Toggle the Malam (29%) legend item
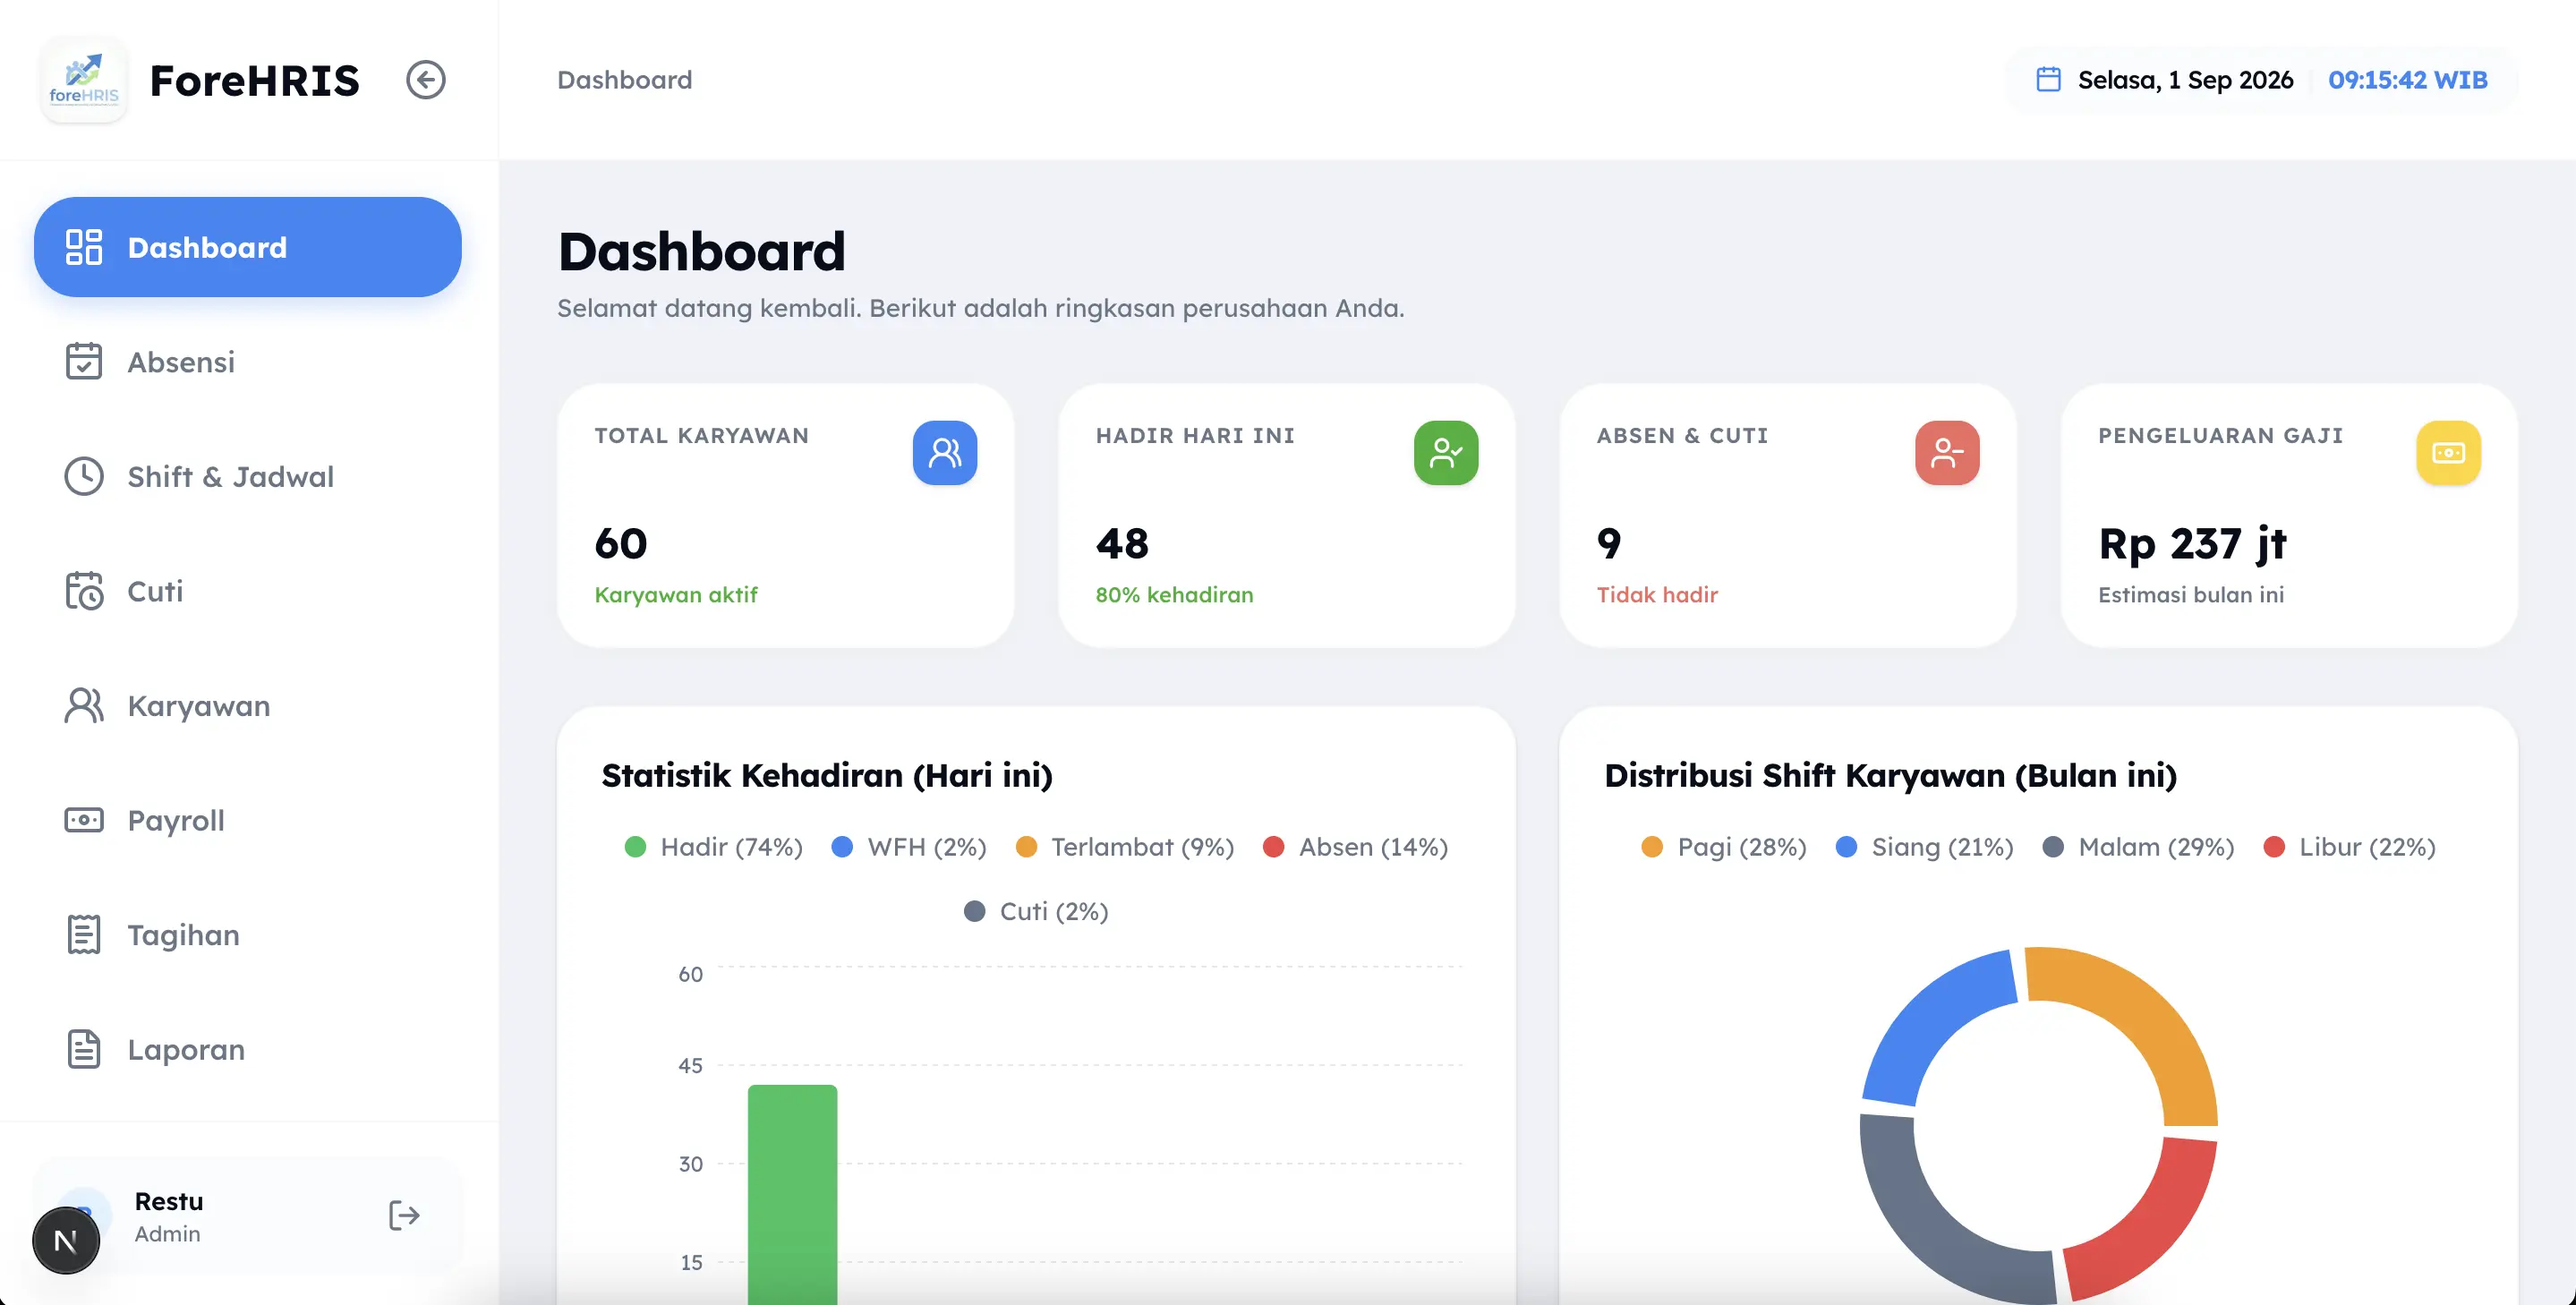Viewport: 2576px width, 1305px height. coord(2138,847)
